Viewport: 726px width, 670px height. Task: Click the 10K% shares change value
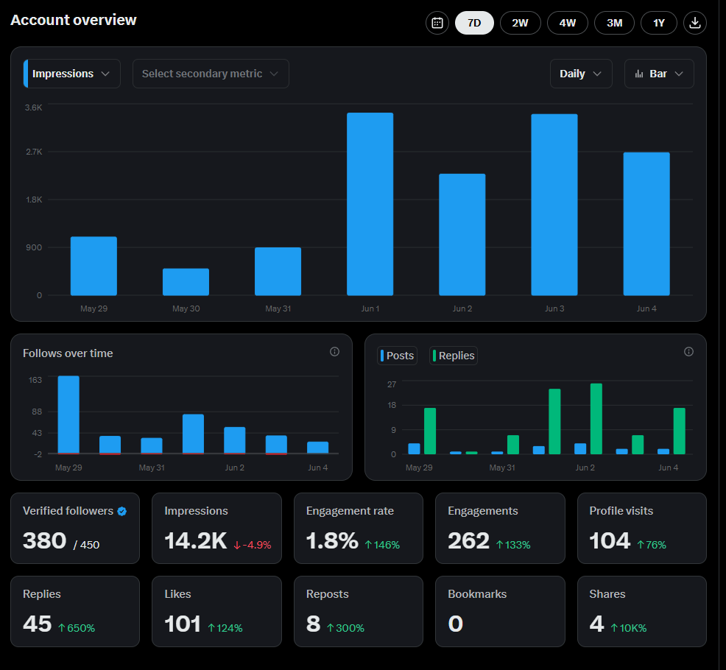[628, 628]
